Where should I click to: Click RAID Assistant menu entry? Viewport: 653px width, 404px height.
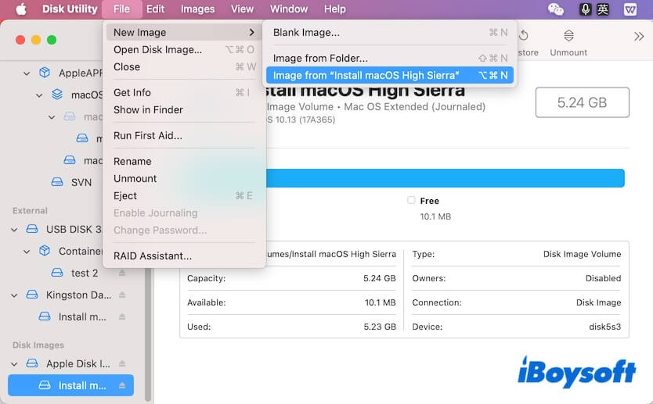tap(152, 256)
